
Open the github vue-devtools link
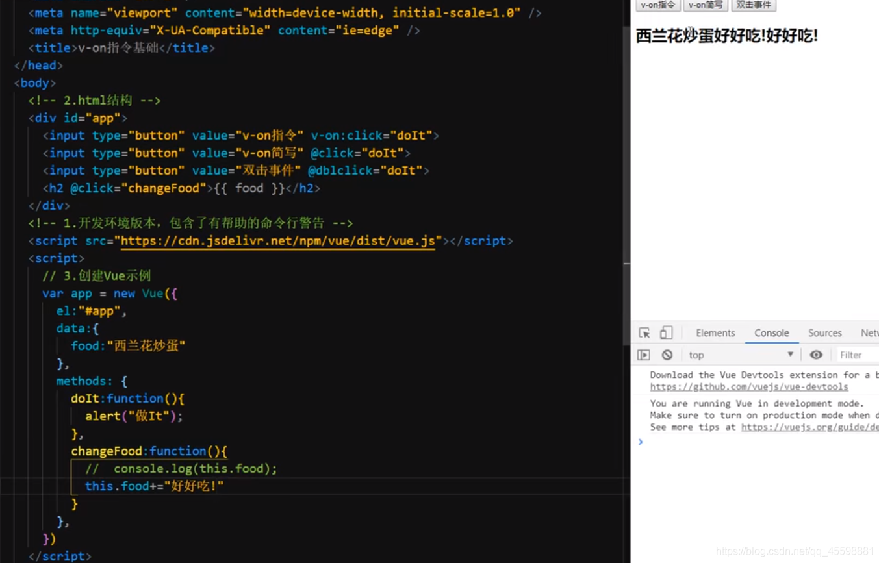point(749,386)
